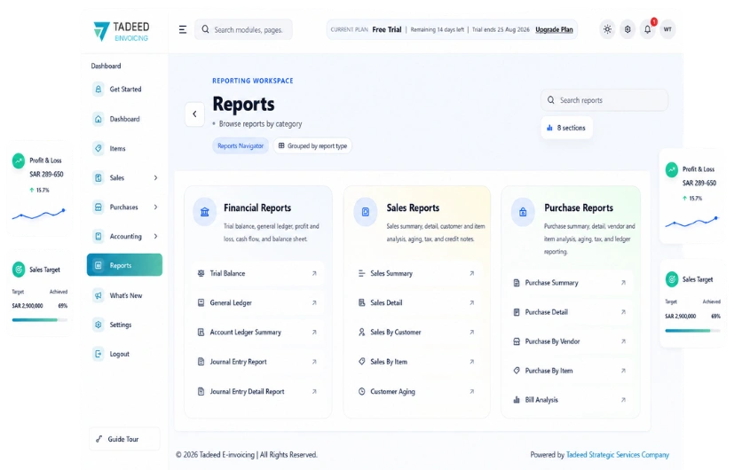This screenshot has height=470, width=742.
Task: Click left Profit & Loss trend chart
Action: pos(39,215)
